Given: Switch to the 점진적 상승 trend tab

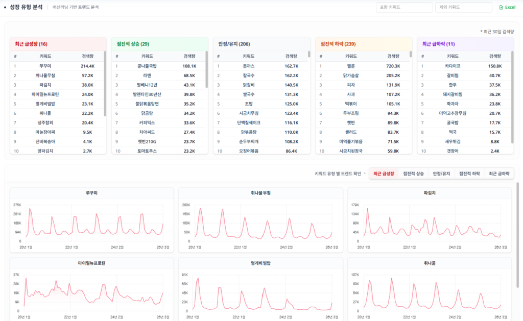Looking at the screenshot, I should click(413, 174).
